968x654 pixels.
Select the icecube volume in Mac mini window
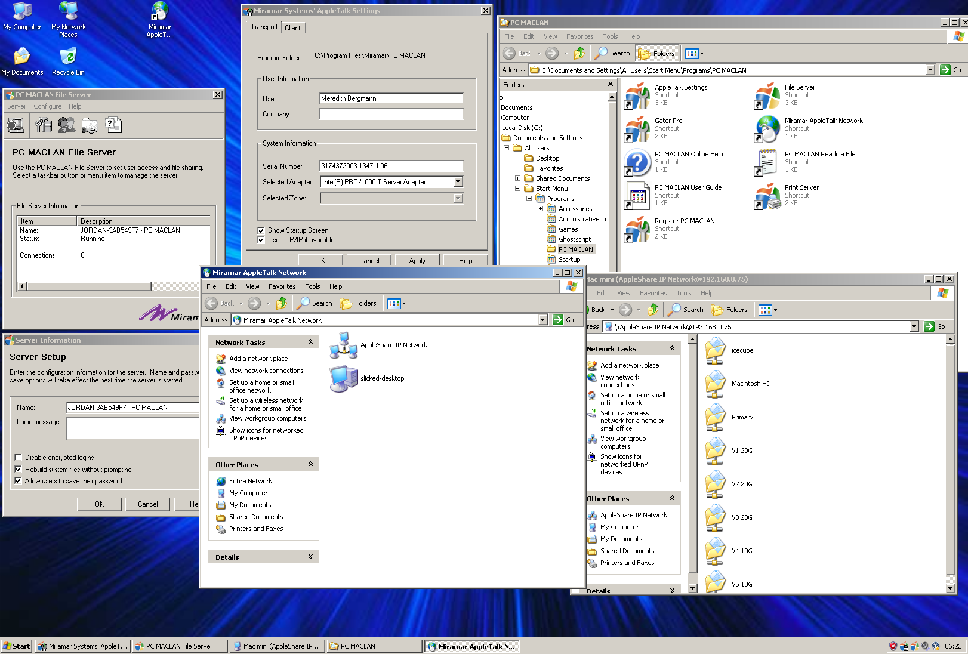[x=715, y=351]
